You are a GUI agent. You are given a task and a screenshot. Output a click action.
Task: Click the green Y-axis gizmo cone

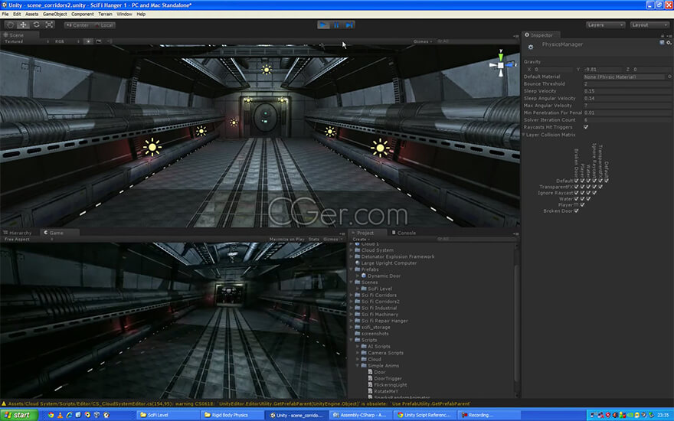[x=501, y=56]
